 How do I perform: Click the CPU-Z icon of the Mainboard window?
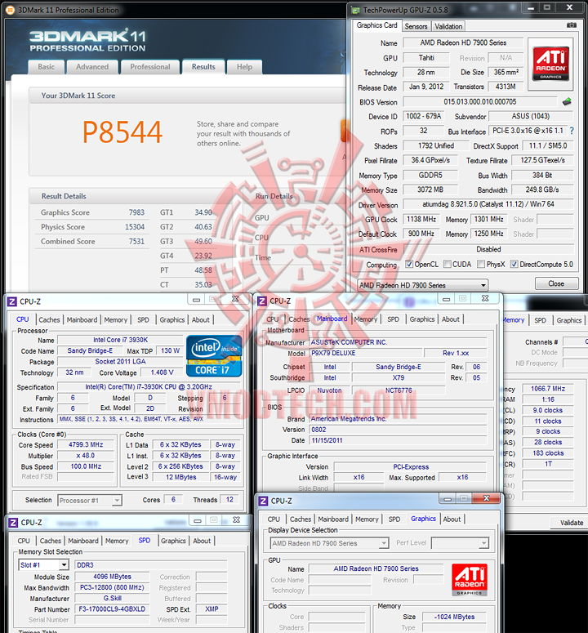click(x=262, y=301)
